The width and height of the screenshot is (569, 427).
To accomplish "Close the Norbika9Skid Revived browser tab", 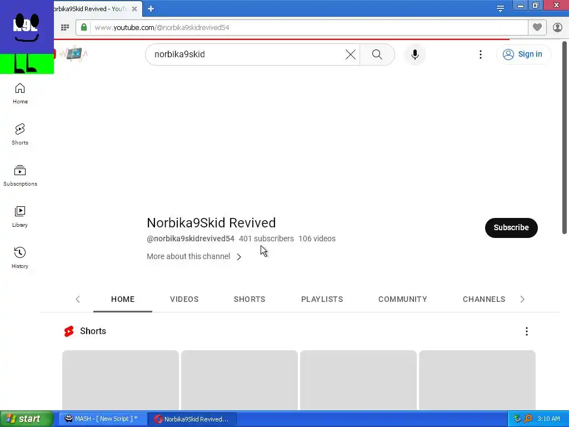I will coord(134,9).
